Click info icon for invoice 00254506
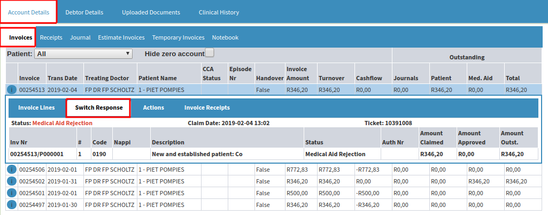The image size is (548, 215). click(12, 170)
